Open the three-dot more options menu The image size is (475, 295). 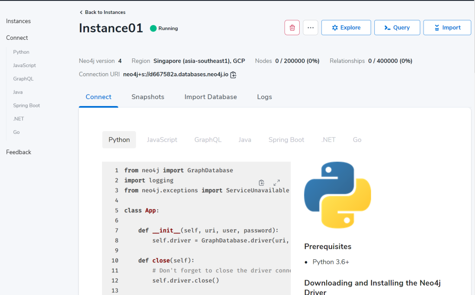pyautogui.click(x=310, y=27)
